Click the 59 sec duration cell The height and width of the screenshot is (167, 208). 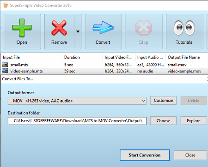pyautogui.click(x=70, y=71)
